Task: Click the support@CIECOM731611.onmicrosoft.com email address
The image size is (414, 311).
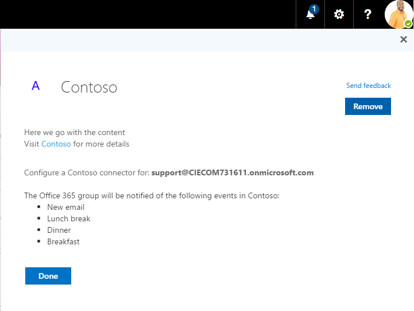Action: [233, 172]
